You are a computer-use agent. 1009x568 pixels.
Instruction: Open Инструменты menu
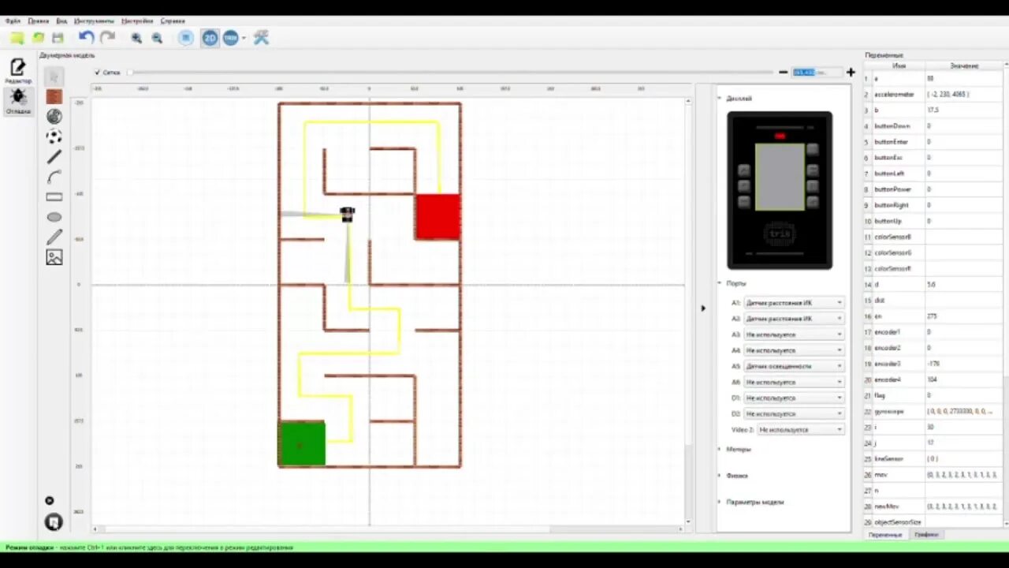[94, 21]
